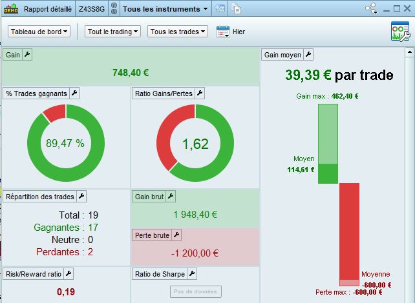The width and height of the screenshot is (415, 303).
Task: Click the wrench next to Risk/Reward ratio
Action: click(69, 274)
